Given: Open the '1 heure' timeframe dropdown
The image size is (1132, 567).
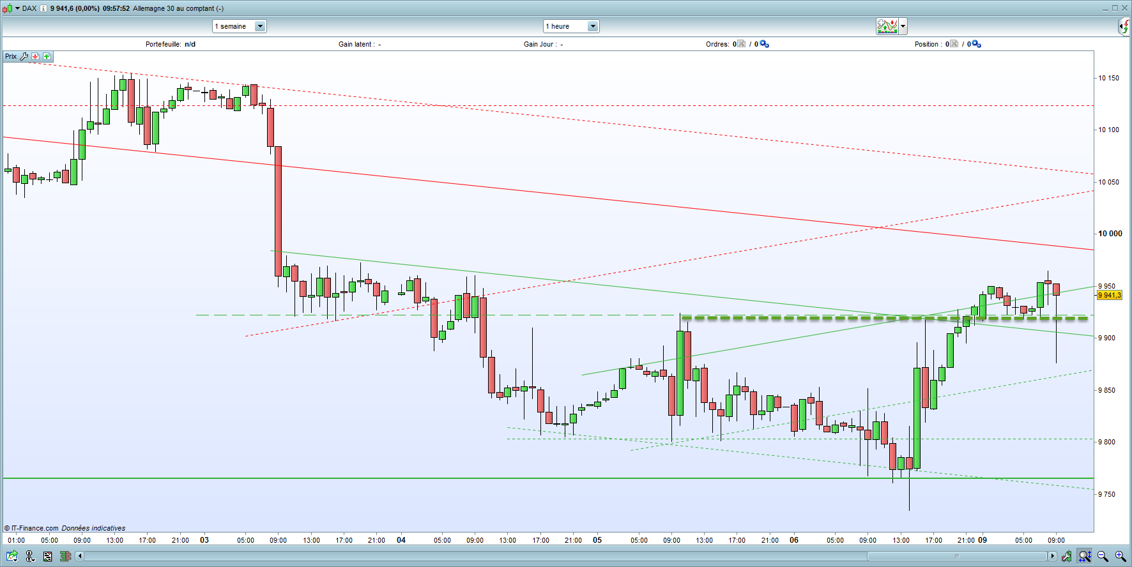Looking at the screenshot, I should point(571,26).
